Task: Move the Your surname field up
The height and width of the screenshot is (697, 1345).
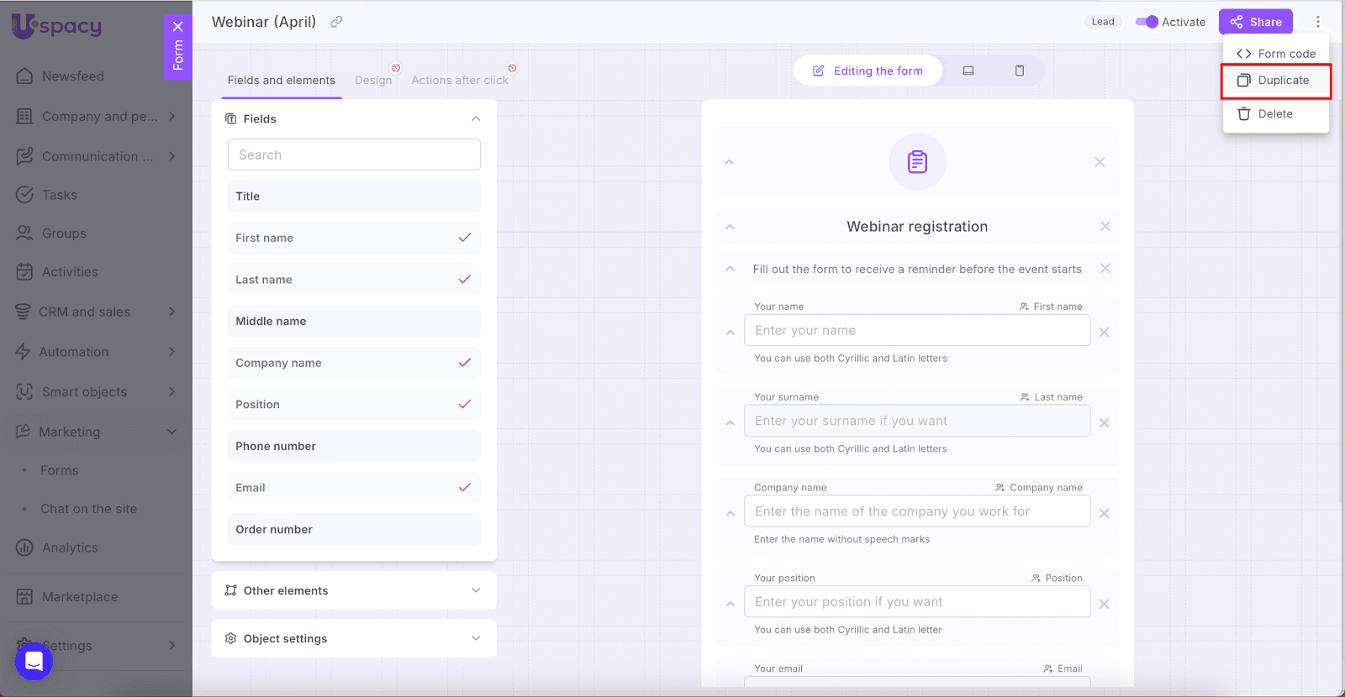Action: [730, 423]
